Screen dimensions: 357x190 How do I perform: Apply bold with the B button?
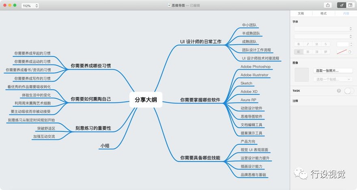299,44
